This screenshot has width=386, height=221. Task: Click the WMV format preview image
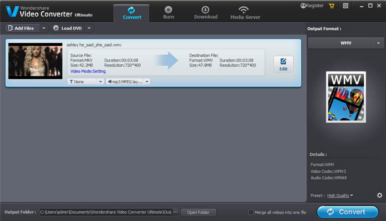click(346, 97)
